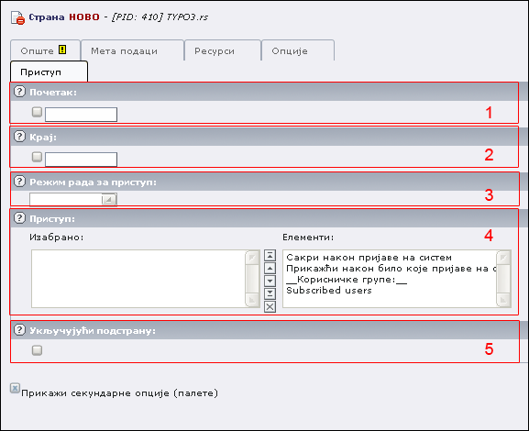529x431 pixels.
Task: Click the Почетак date input field
Action: (x=82, y=115)
